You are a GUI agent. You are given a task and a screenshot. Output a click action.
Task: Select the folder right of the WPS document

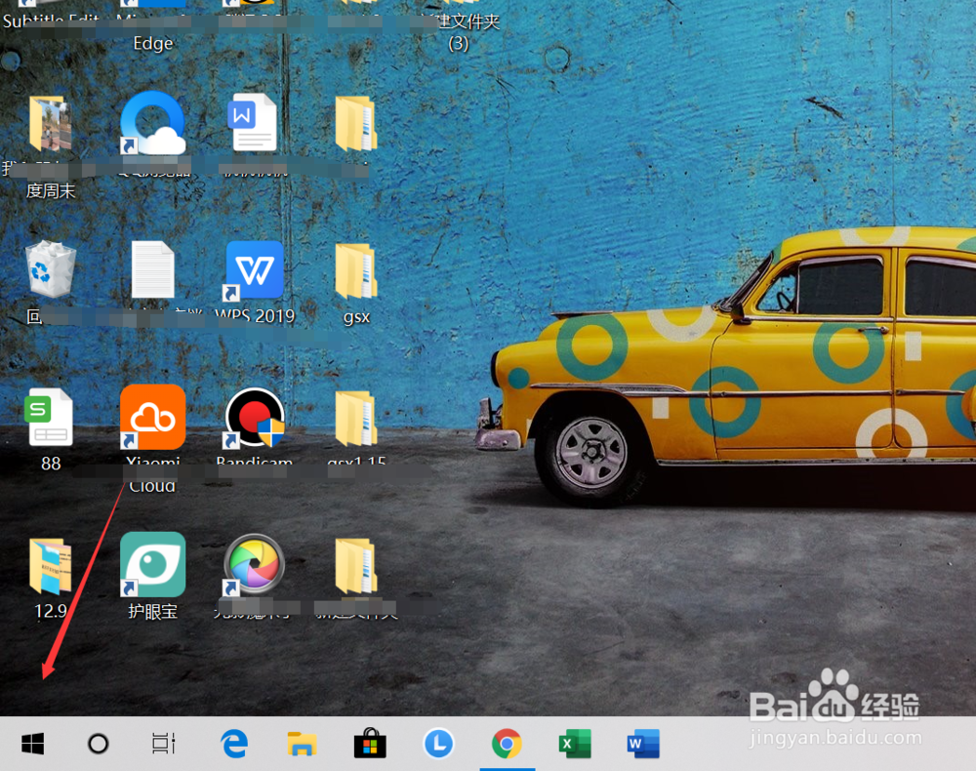point(356,123)
